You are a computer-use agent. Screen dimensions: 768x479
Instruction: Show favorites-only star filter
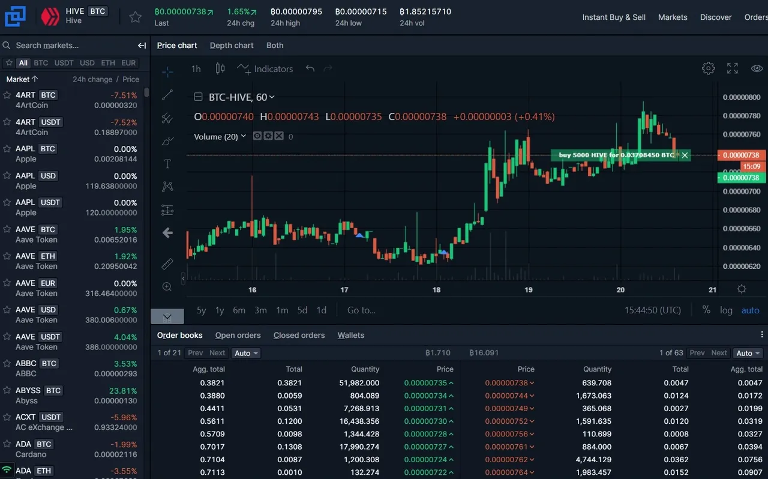tap(9, 63)
